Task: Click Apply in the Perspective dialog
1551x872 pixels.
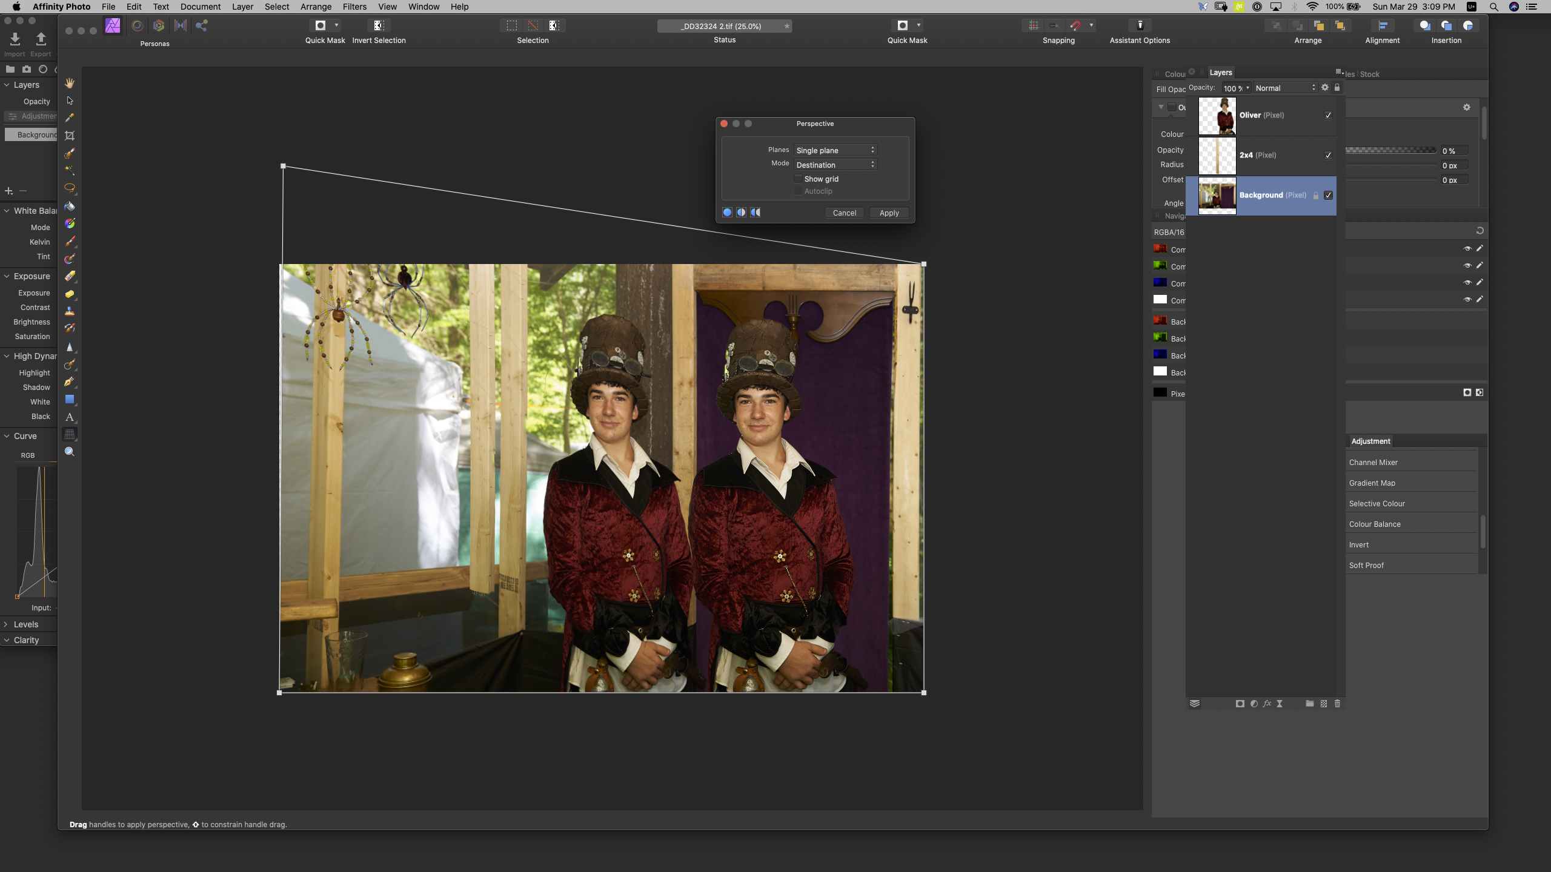Action: [x=889, y=213]
